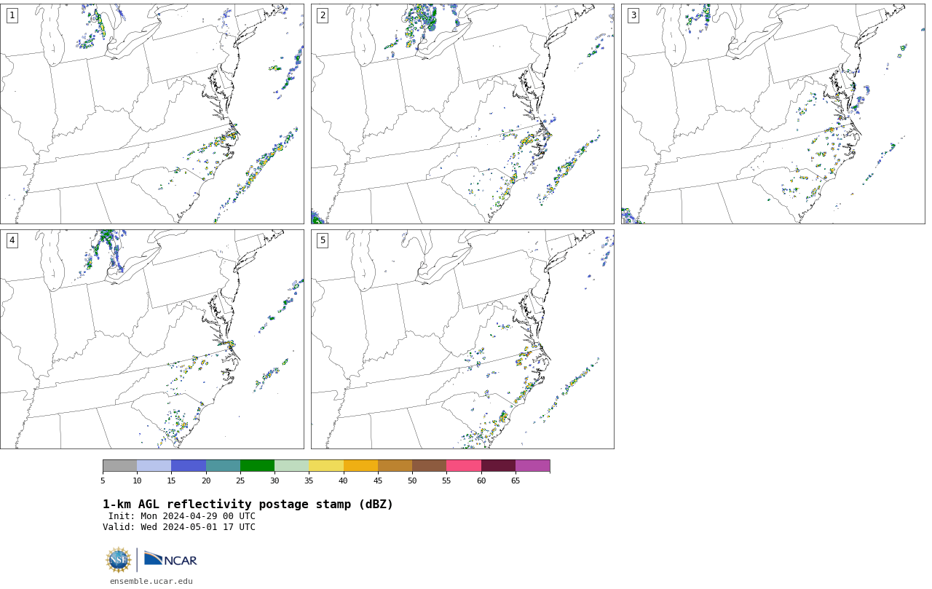
Task: Click the colorbar tick label '5'
Action: (x=103, y=481)
